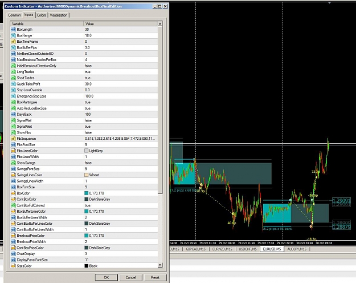Click the bool icon beside SignalMail
Viewport: 356px width, 283px height.
(x=14, y=120)
